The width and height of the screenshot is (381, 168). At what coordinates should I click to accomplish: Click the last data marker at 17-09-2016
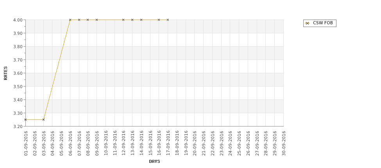tap(168, 20)
